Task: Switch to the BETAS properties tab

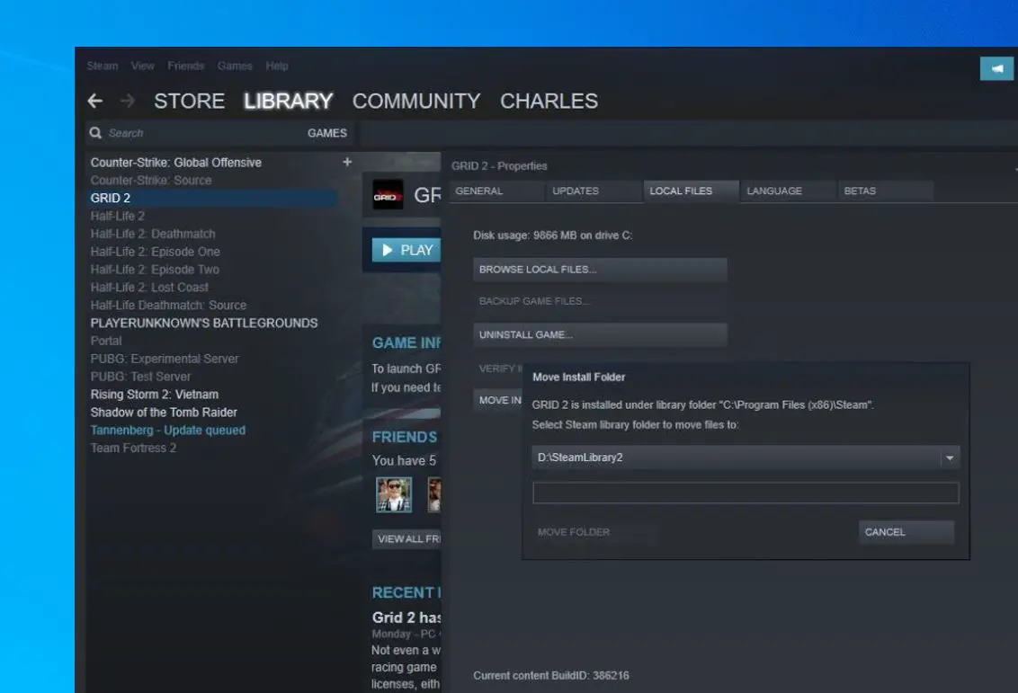Action: (x=886, y=191)
